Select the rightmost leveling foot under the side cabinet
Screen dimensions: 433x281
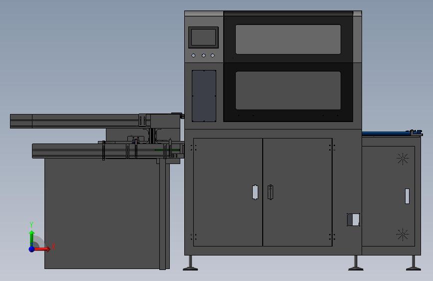click(x=414, y=263)
